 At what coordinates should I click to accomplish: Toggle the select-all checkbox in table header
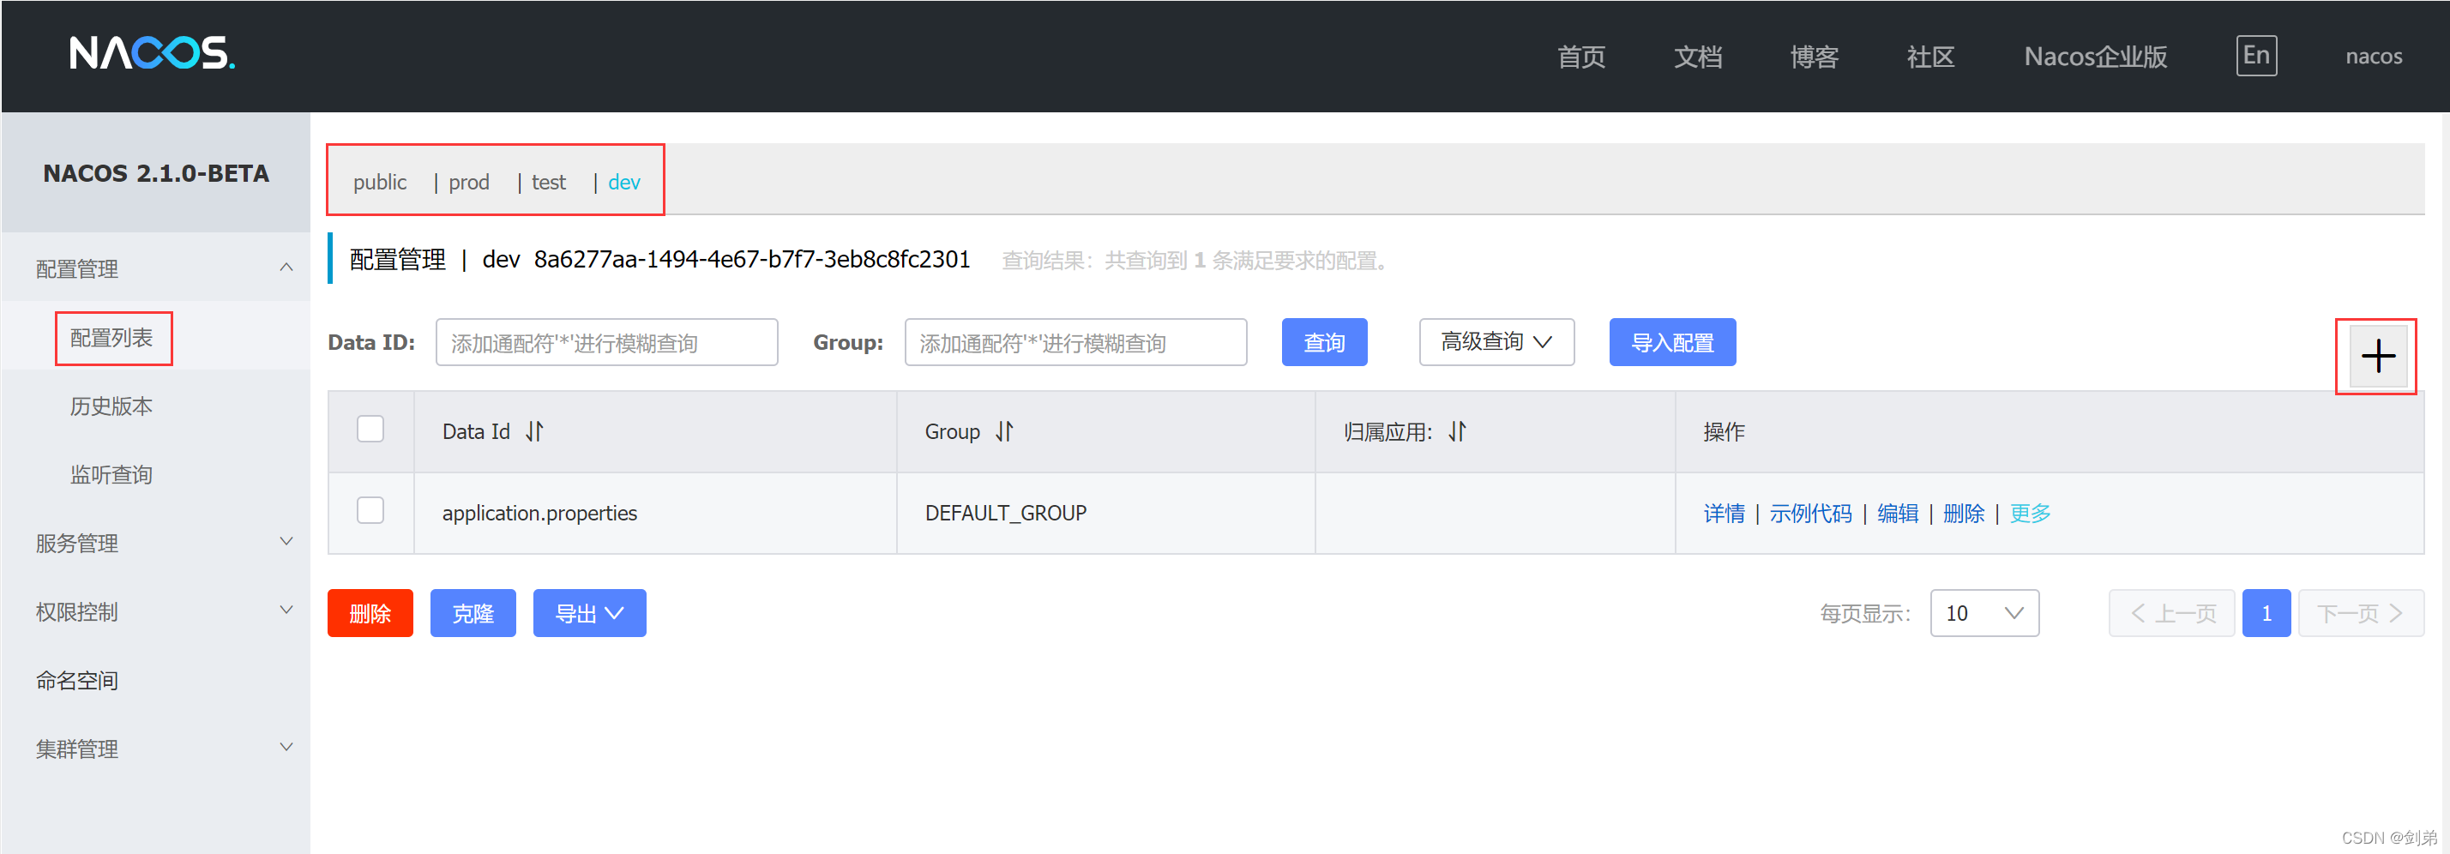[370, 430]
